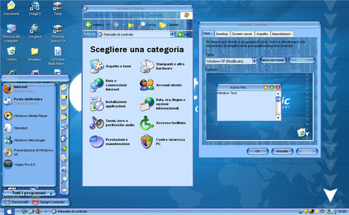This screenshot has height=215, width=349.
Task: Expand the Indietro history dropdown arrow
Action: 108,25
